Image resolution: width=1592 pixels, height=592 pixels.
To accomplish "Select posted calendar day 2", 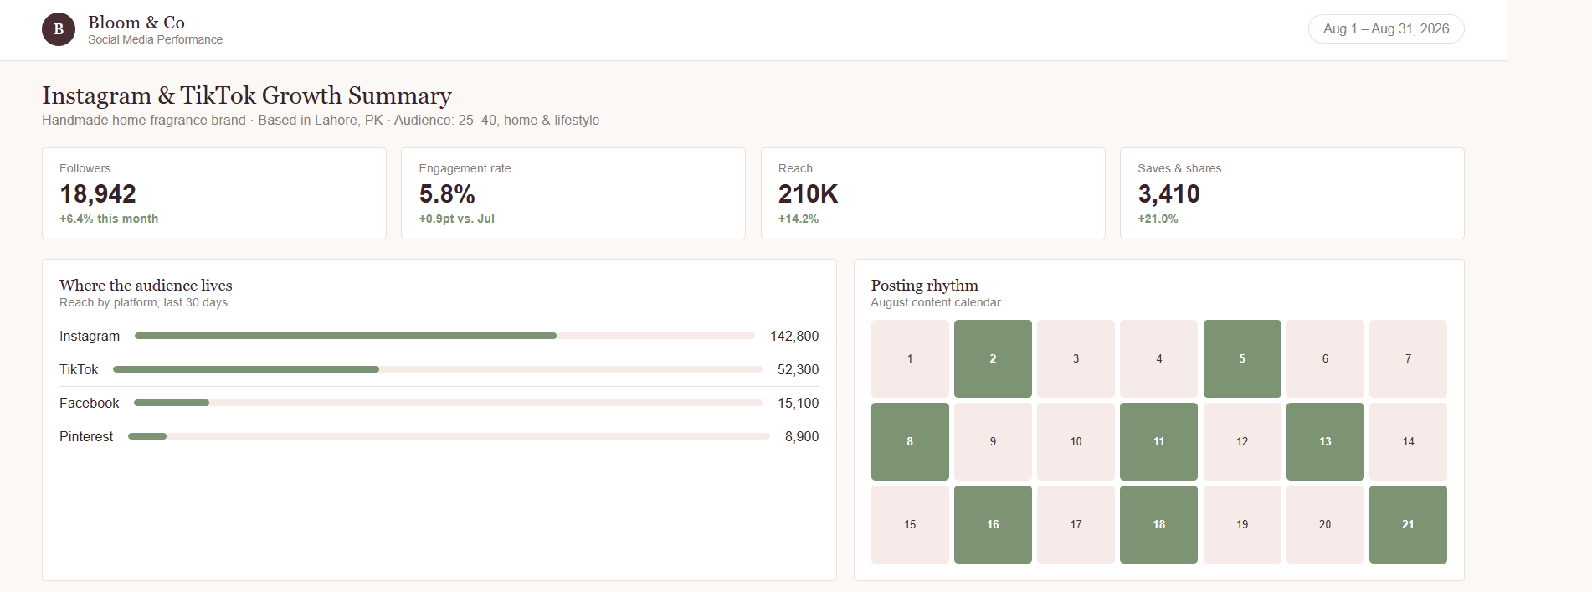I will 993,358.
